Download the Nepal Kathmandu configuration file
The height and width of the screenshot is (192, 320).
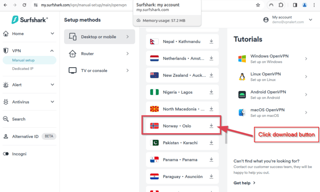pos(211,41)
